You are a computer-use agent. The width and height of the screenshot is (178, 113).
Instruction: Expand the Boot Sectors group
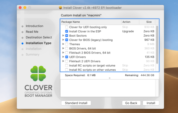pyautogui.click(x=63, y=36)
